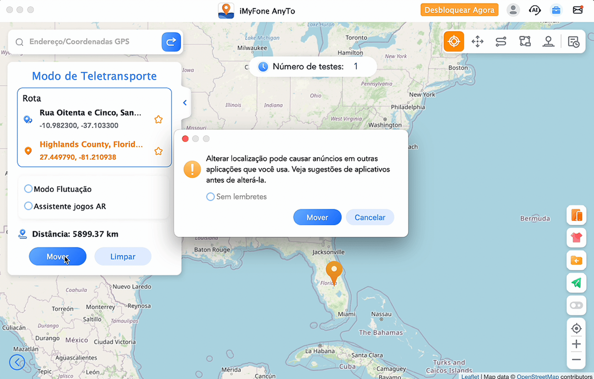
Task: Select the Teleport mode crosshair icon
Action: 454,41
